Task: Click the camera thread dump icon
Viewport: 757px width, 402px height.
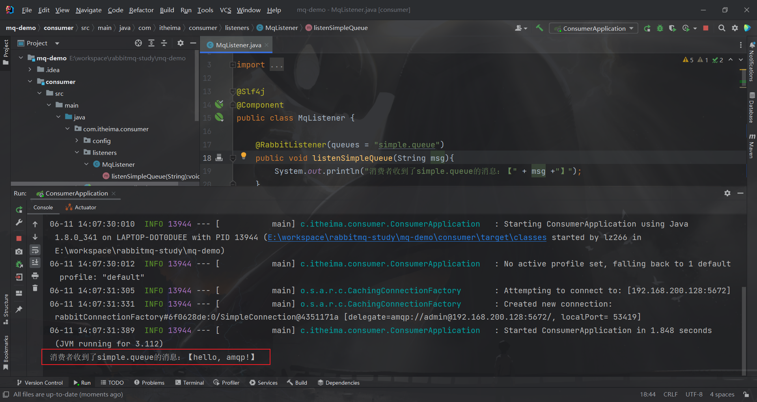Action: 19,251
